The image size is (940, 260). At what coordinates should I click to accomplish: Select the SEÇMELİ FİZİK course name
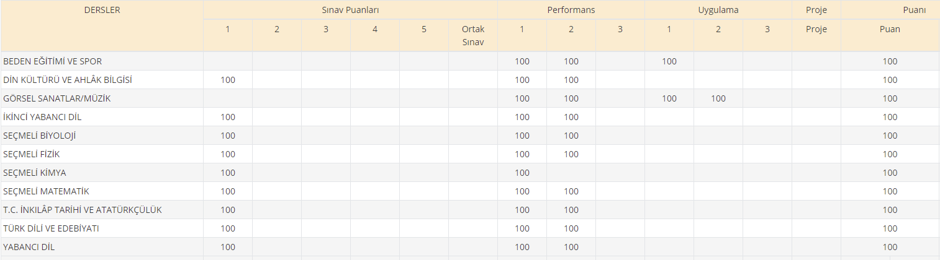(32, 154)
